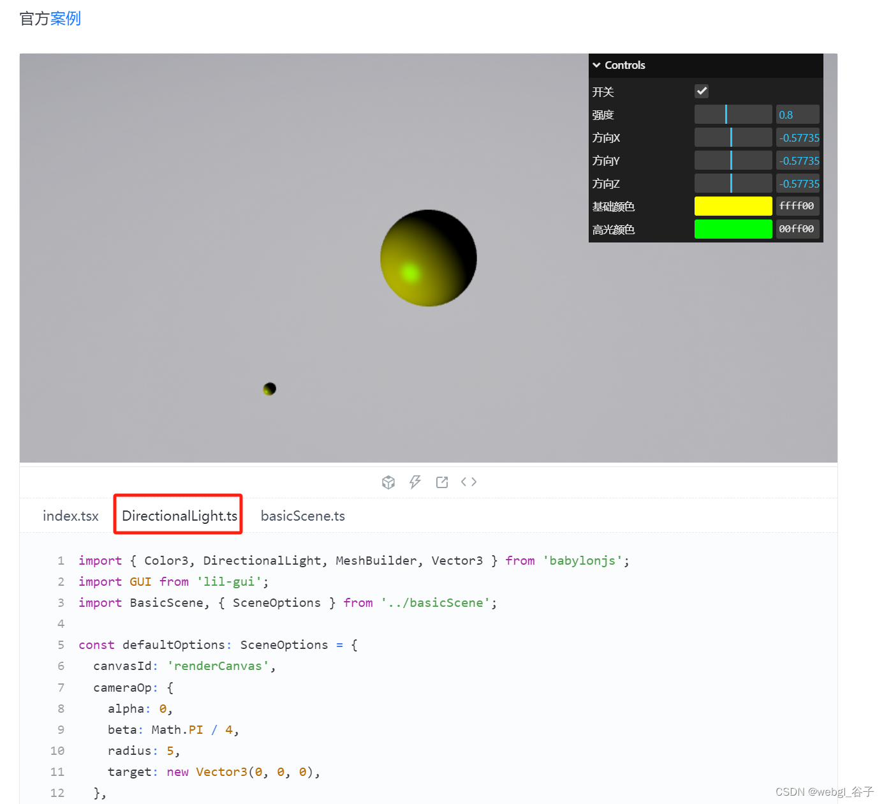The height and width of the screenshot is (804, 884).
Task: Adjust the 强度 slider
Action: point(733,114)
